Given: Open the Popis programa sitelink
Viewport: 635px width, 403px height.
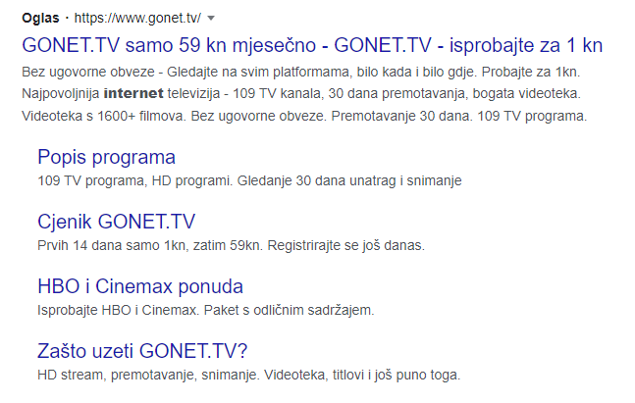Looking at the screenshot, I should [106, 157].
